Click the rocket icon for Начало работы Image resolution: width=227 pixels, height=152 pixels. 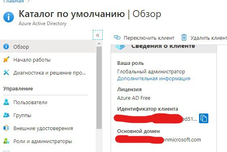[x=6, y=60]
